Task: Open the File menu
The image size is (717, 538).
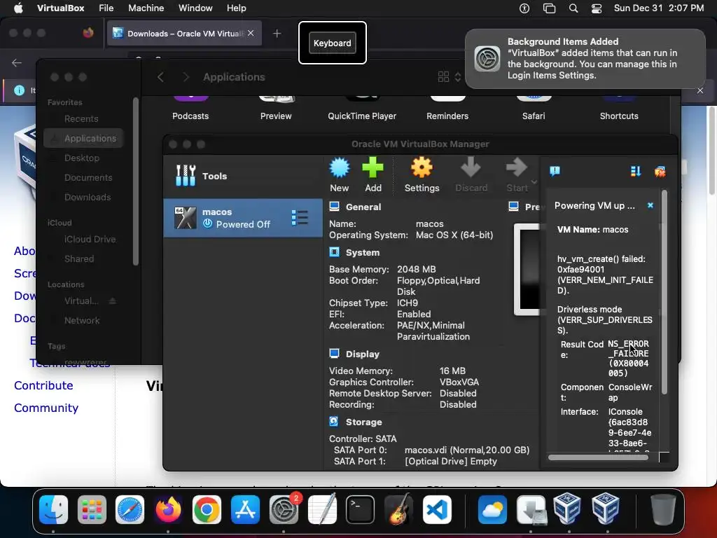Action: point(106,8)
